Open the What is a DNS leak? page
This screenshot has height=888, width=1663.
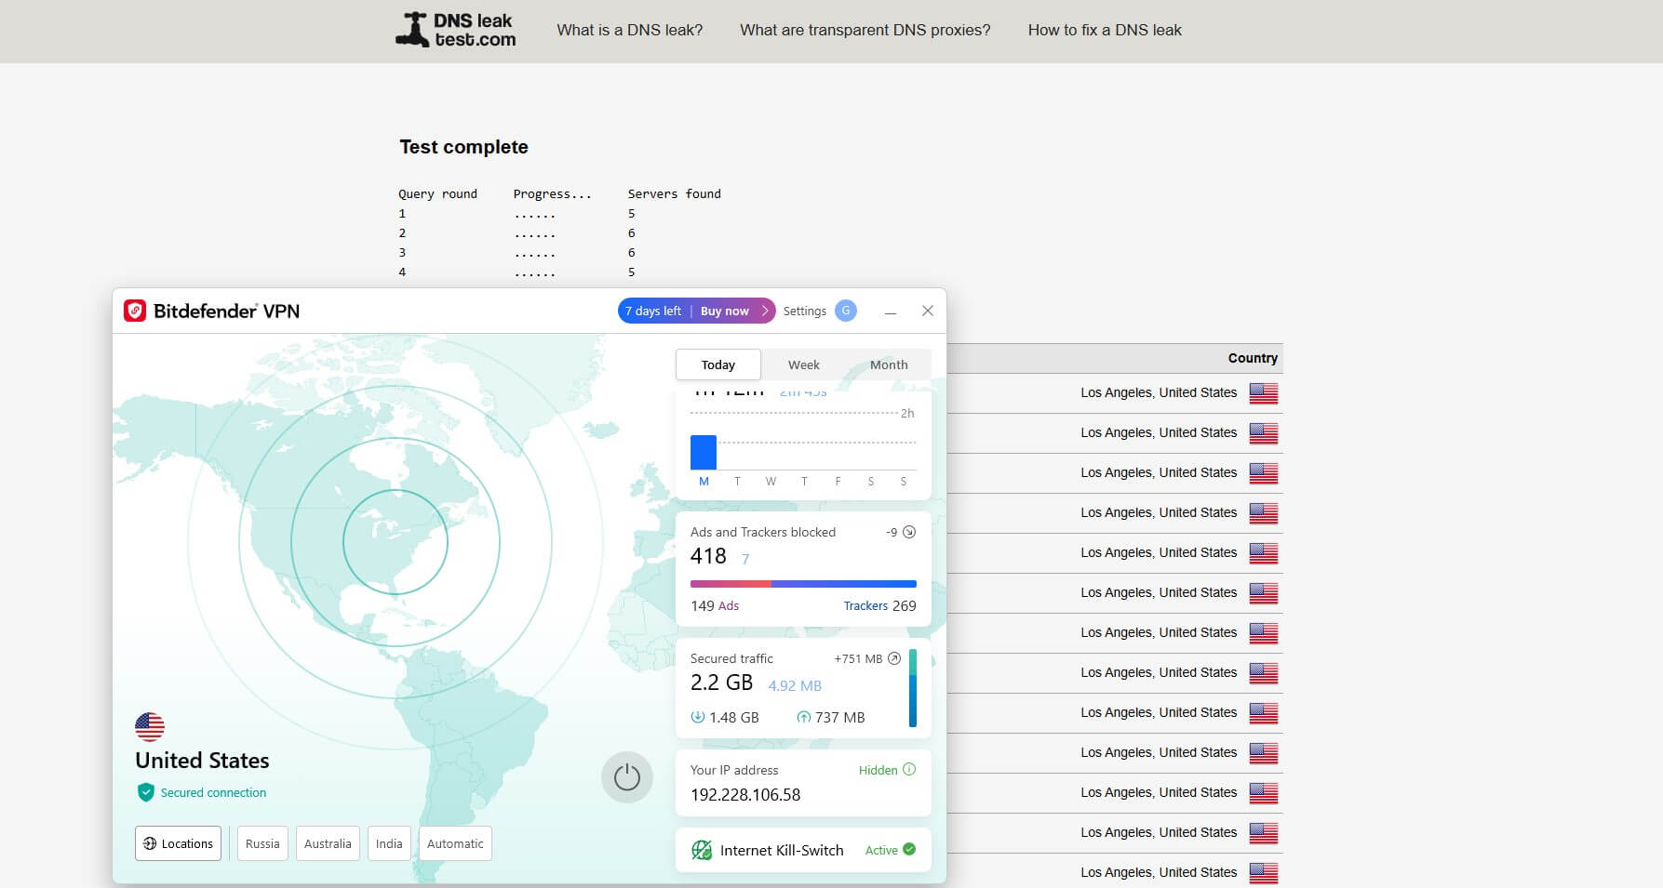click(629, 30)
